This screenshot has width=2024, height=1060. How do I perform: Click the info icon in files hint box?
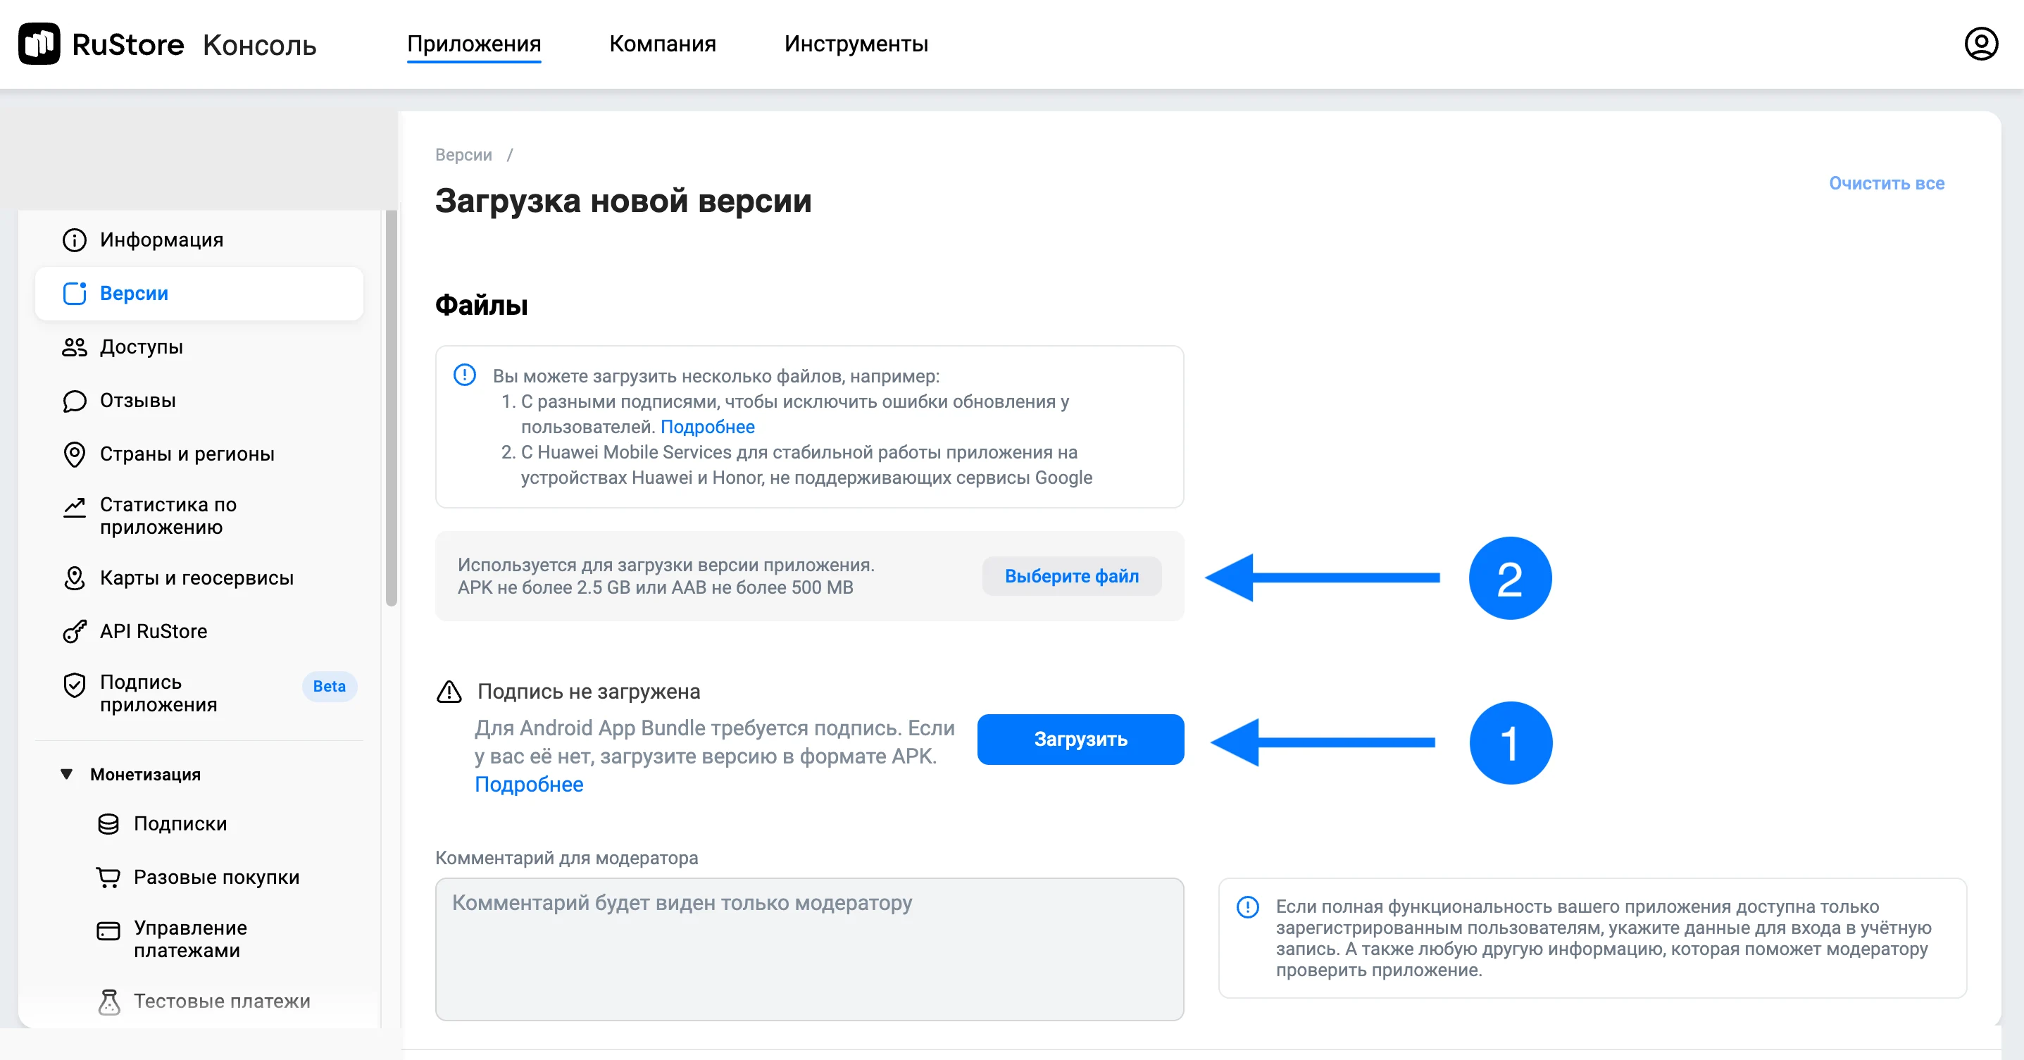point(464,375)
